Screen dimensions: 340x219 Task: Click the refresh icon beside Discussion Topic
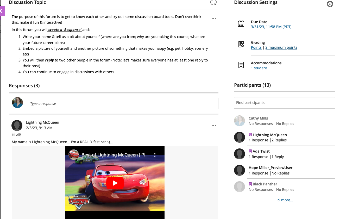point(213,3)
